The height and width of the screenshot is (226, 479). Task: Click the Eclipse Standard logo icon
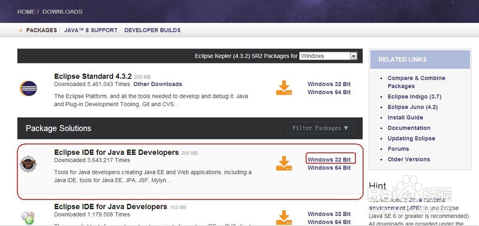pyautogui.click(x=28, y=88)
